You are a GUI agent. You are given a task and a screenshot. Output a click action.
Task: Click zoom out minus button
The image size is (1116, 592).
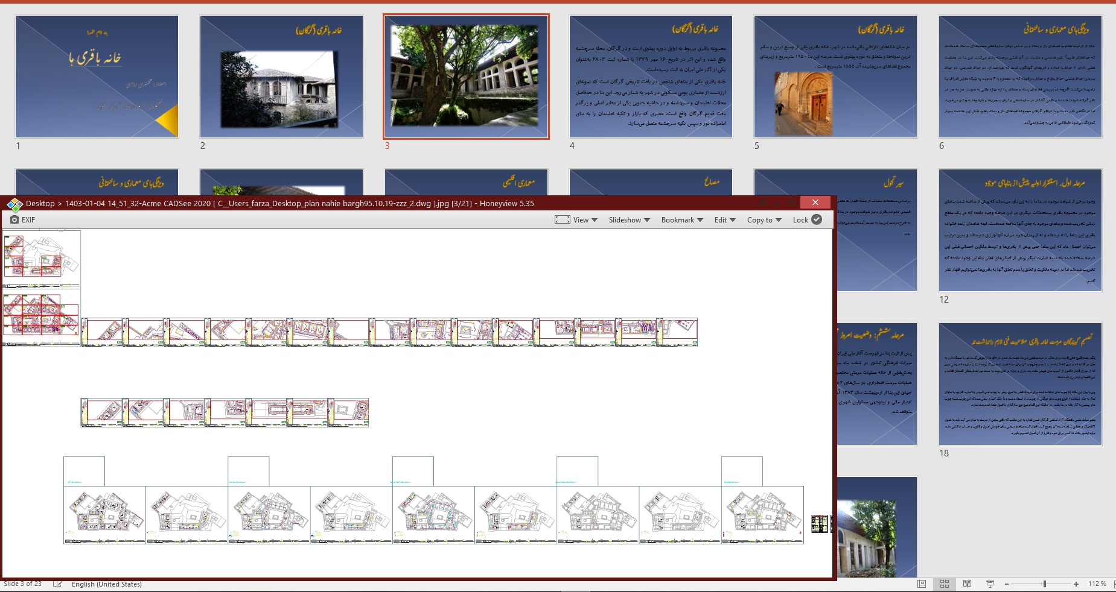click(1007, 584)
